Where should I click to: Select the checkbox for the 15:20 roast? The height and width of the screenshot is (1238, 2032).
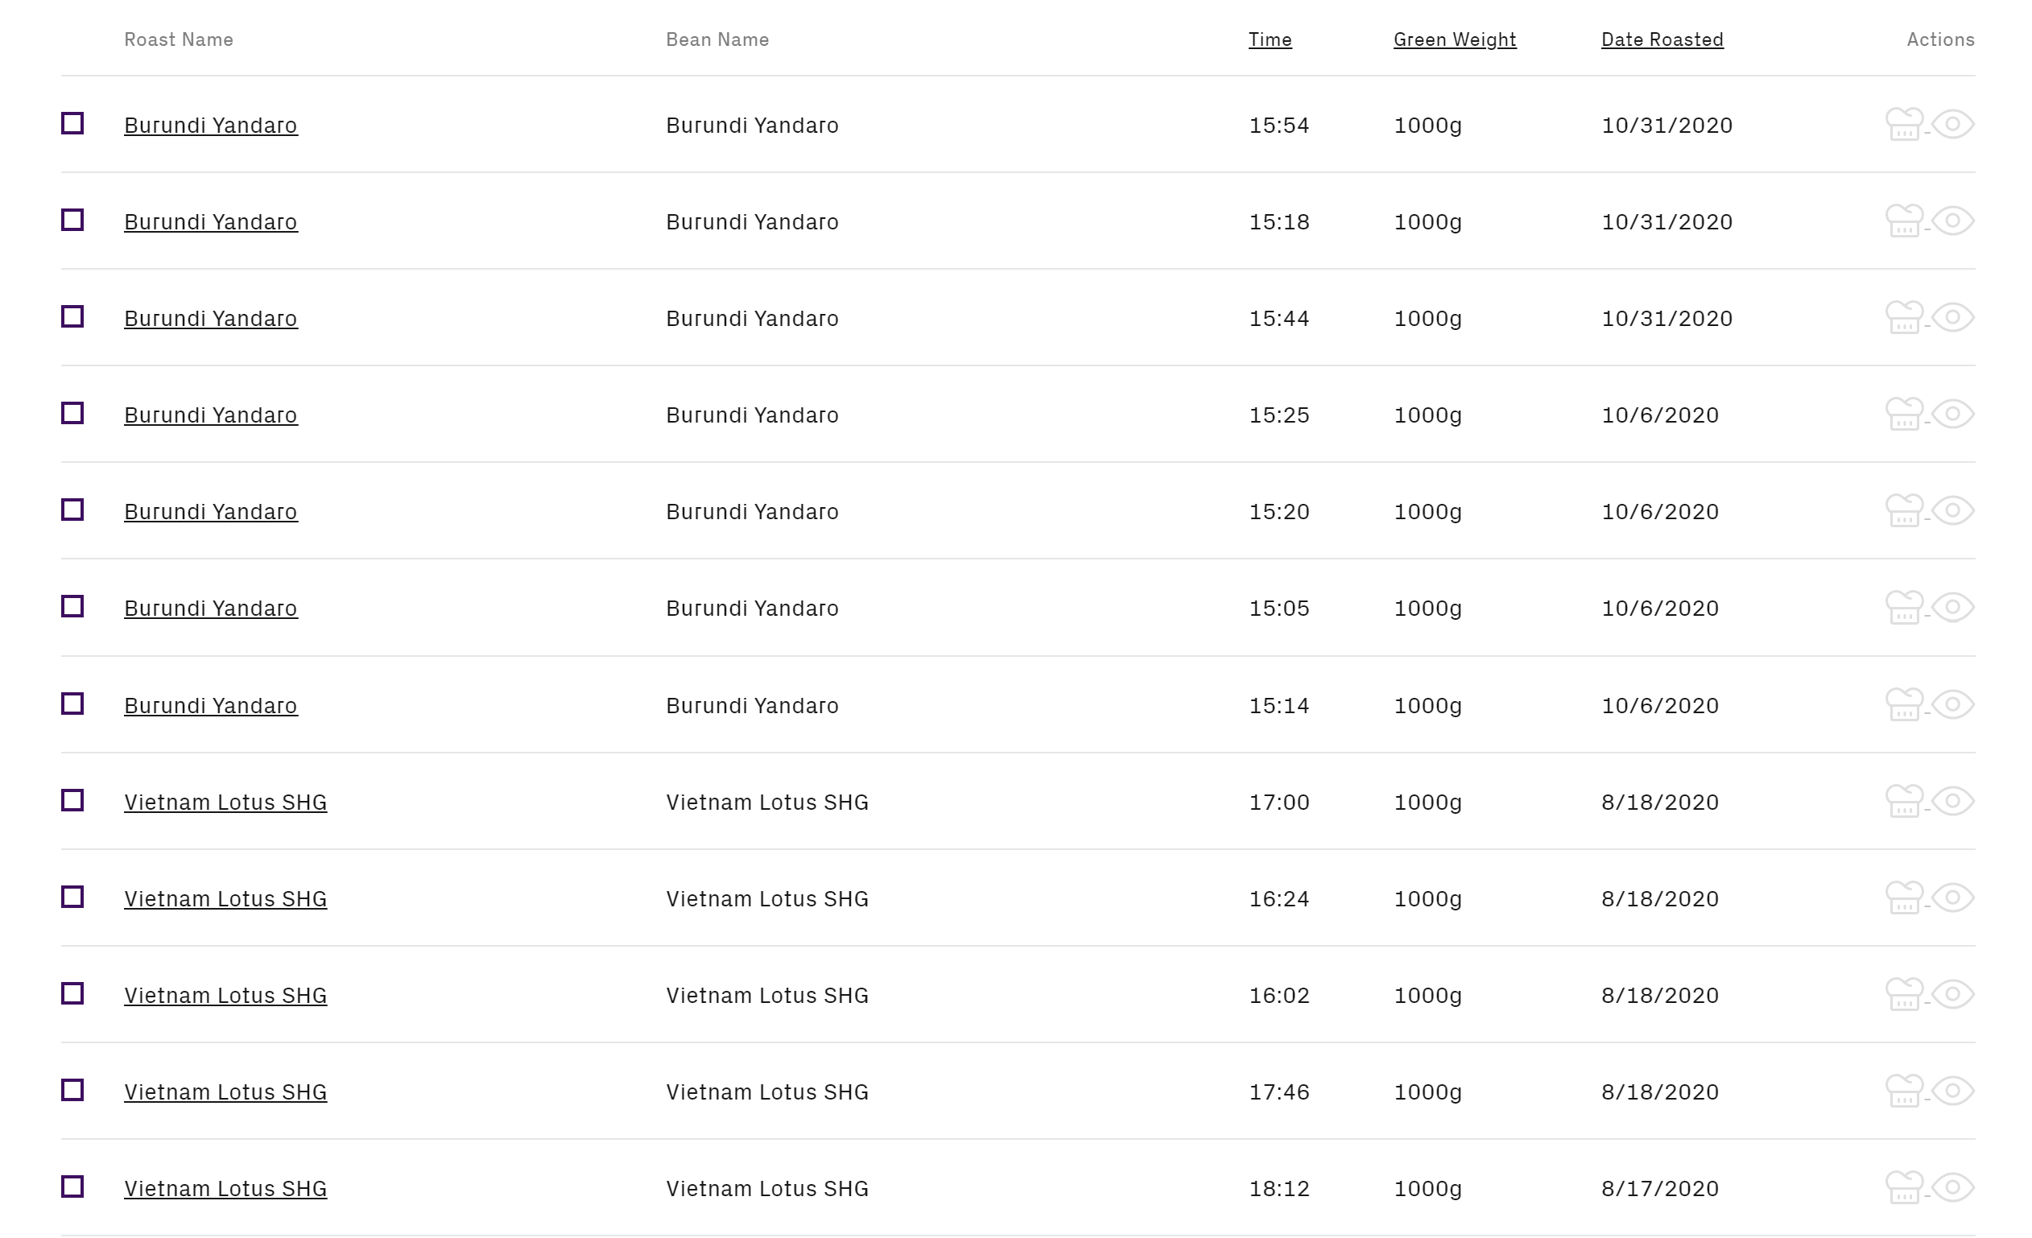[x=72, y=510]
